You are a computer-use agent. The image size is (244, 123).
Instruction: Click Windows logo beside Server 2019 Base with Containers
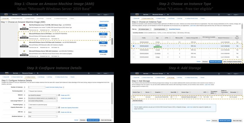point(24,43)
